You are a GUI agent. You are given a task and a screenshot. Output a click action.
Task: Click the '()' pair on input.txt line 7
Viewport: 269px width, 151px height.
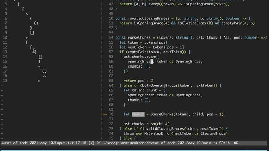click(36, 23)
